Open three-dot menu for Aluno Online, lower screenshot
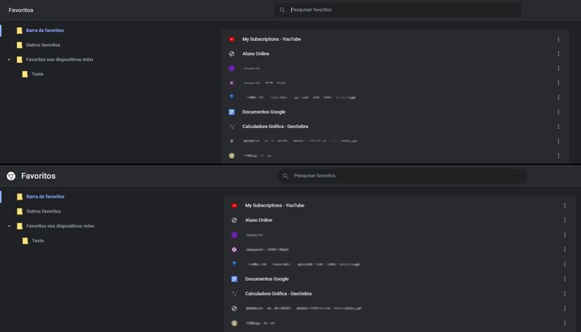 (565, 220)
